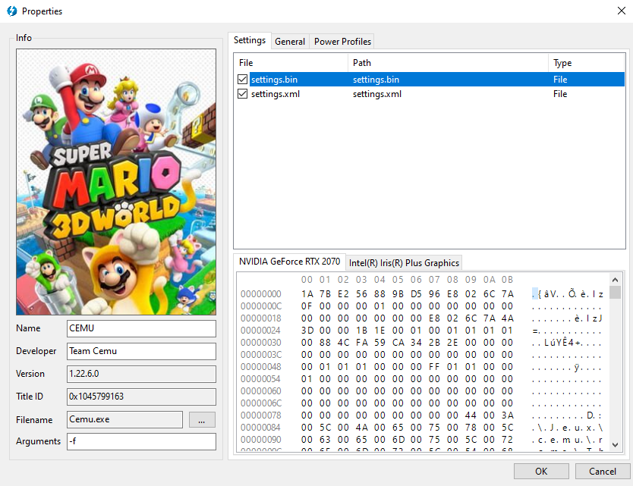Uncheck the settings.xml checkbox

242,94
